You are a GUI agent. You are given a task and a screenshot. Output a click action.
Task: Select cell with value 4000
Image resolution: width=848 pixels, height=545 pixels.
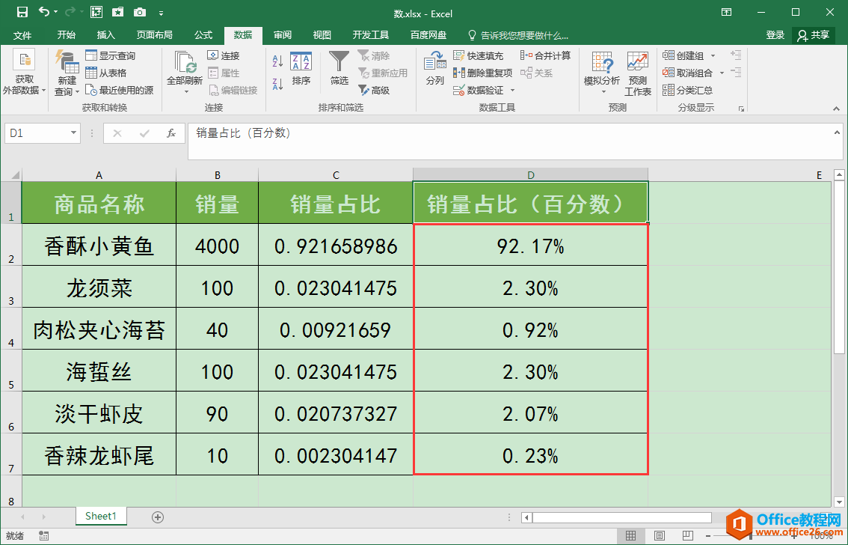click(218, 245)
